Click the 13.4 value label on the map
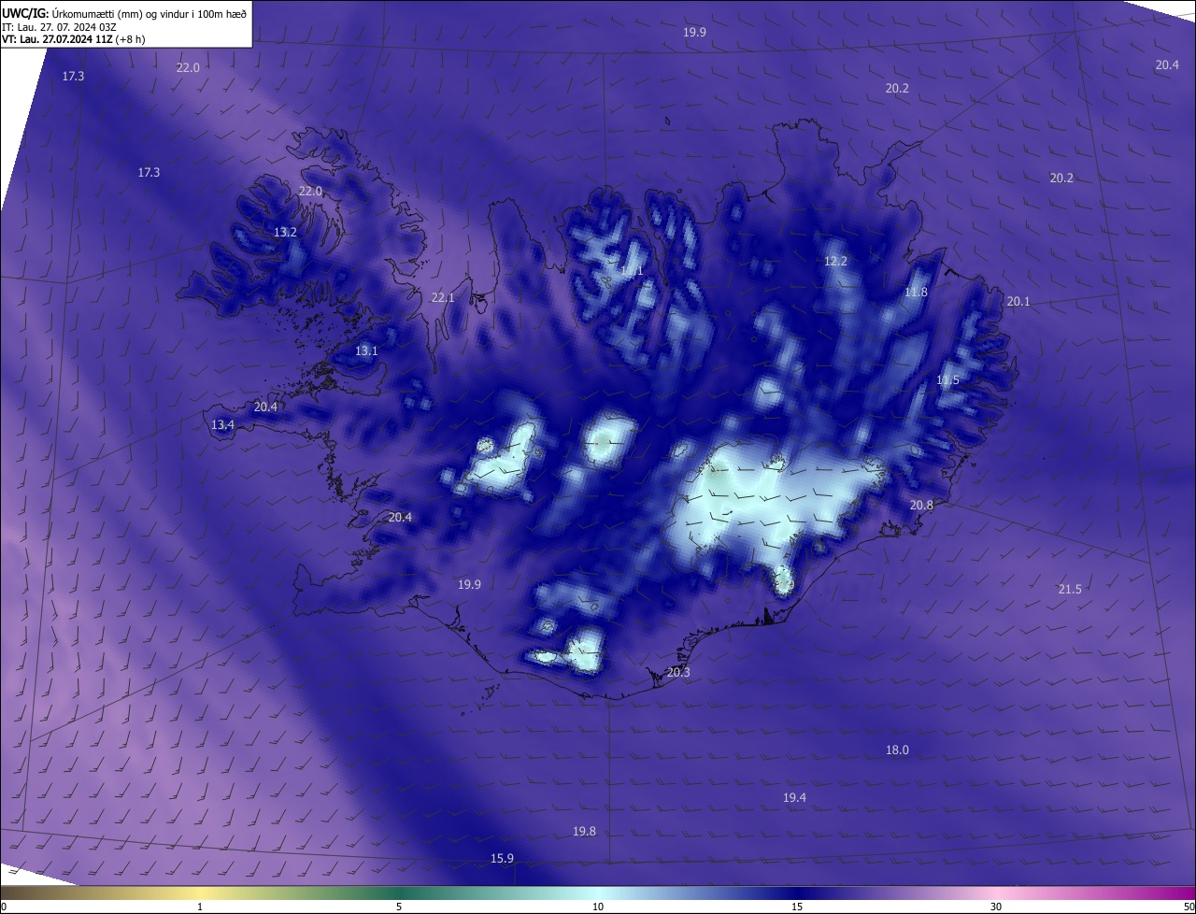The height and width of the screenshot is (914, 1196). pyautogui.click(x=222, y=424)
